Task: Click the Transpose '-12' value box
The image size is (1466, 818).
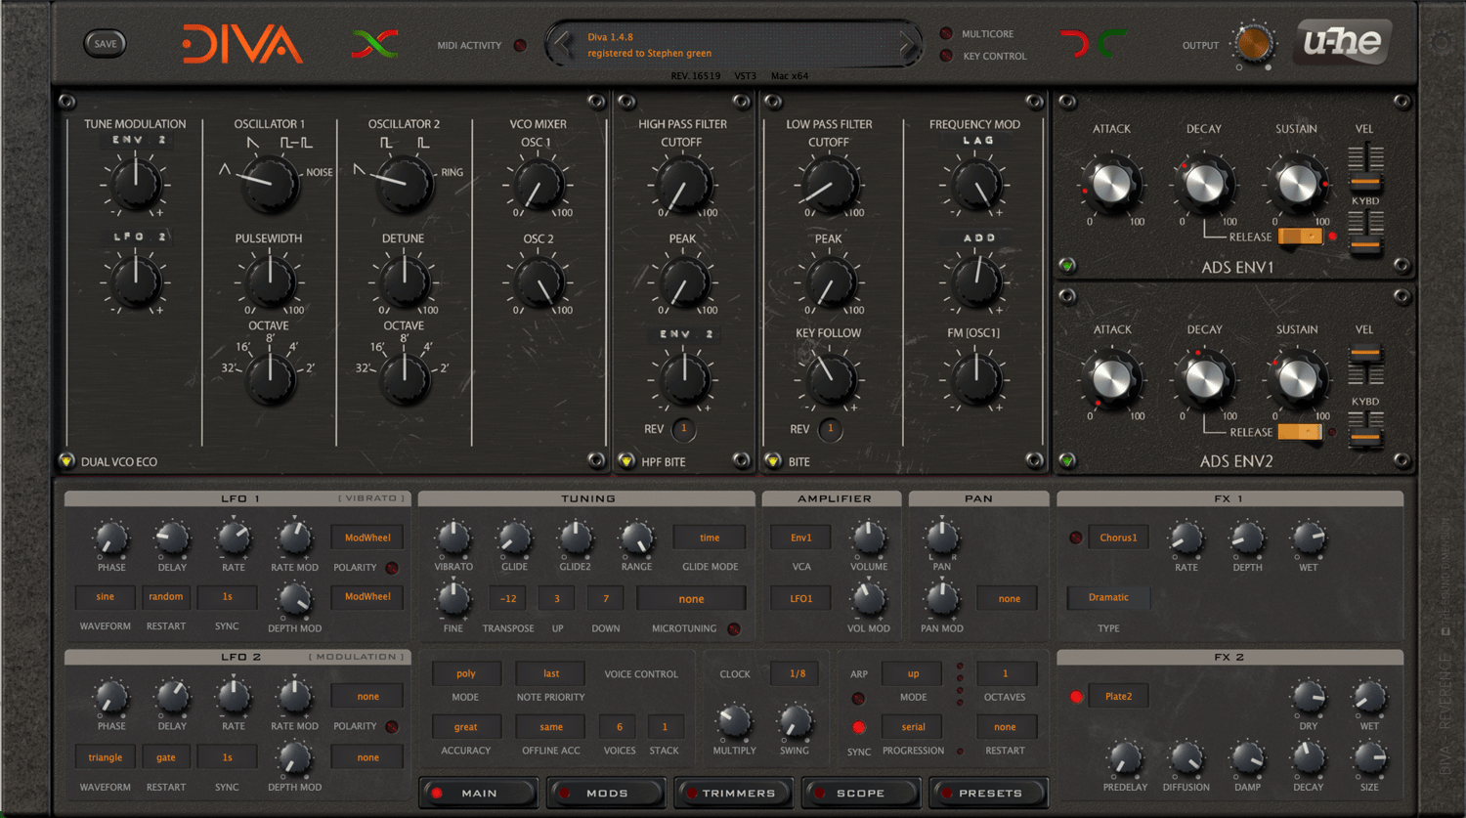Action: point(508,598)
